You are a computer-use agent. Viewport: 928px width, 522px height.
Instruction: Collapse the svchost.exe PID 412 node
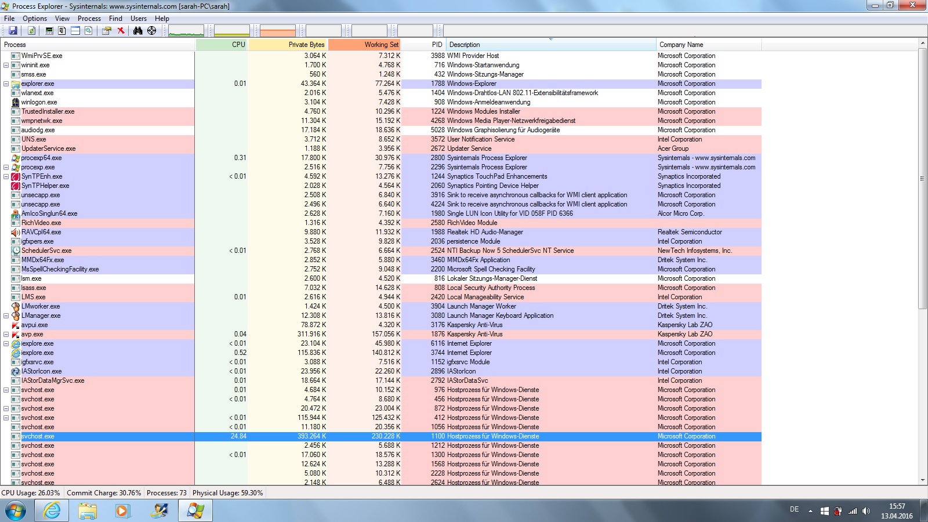click(6, 418)
